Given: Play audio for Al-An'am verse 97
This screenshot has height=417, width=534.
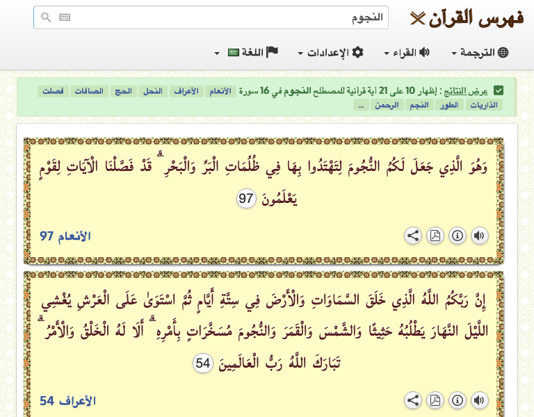Looking at the screenshot, I should (x=479, y=236).
